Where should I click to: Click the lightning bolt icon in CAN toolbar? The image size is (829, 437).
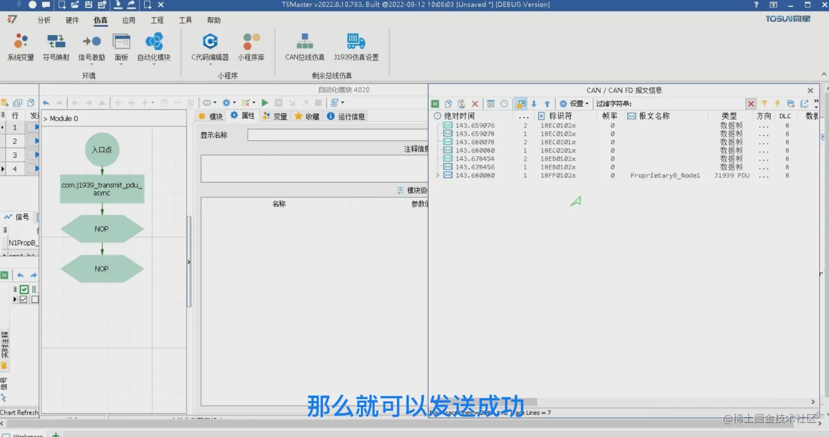point(777,104)
